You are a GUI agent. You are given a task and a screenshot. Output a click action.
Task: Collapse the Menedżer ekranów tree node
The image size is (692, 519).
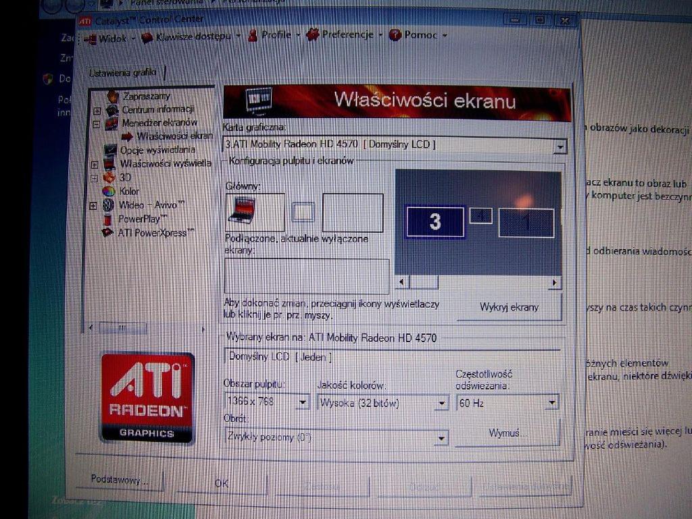click(97, 124)
